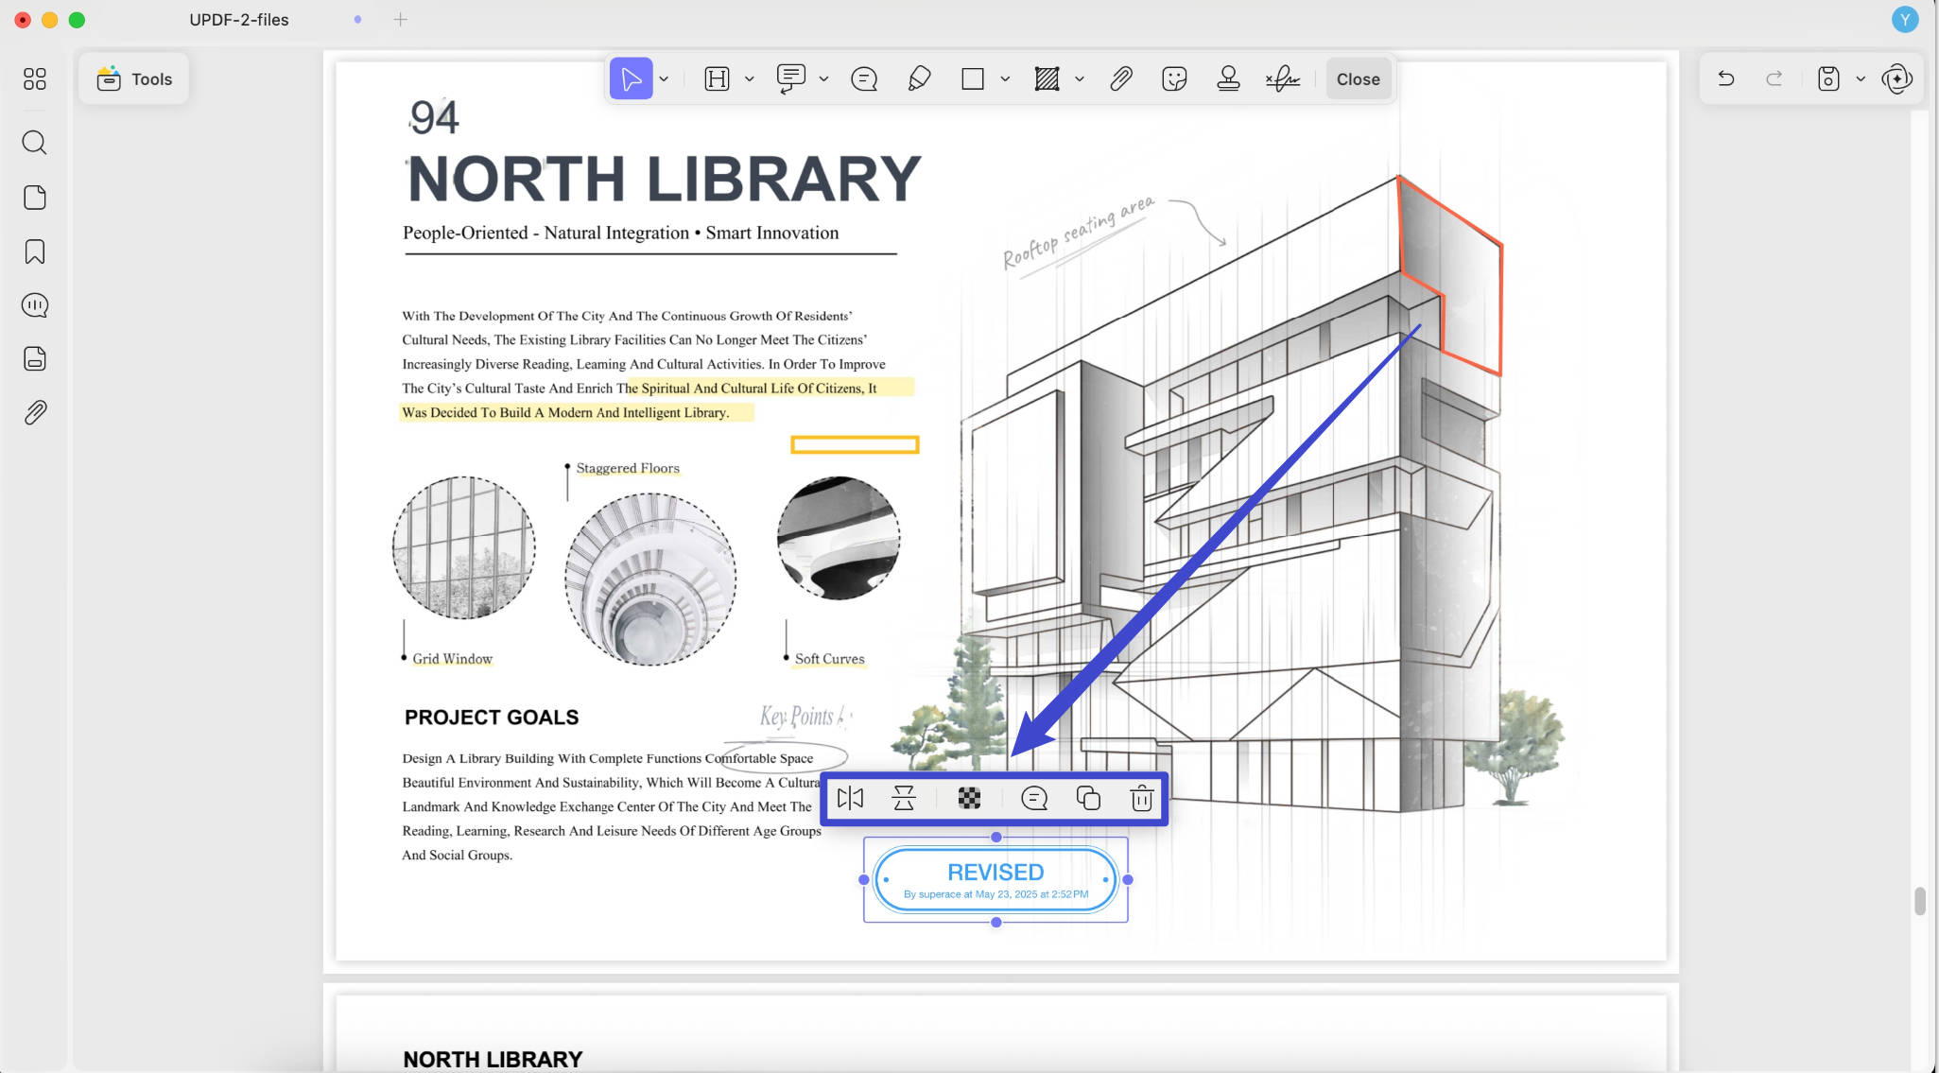Click the page number 94
The width and height of the screenshot is (1939, 1073).
point(434,117)
